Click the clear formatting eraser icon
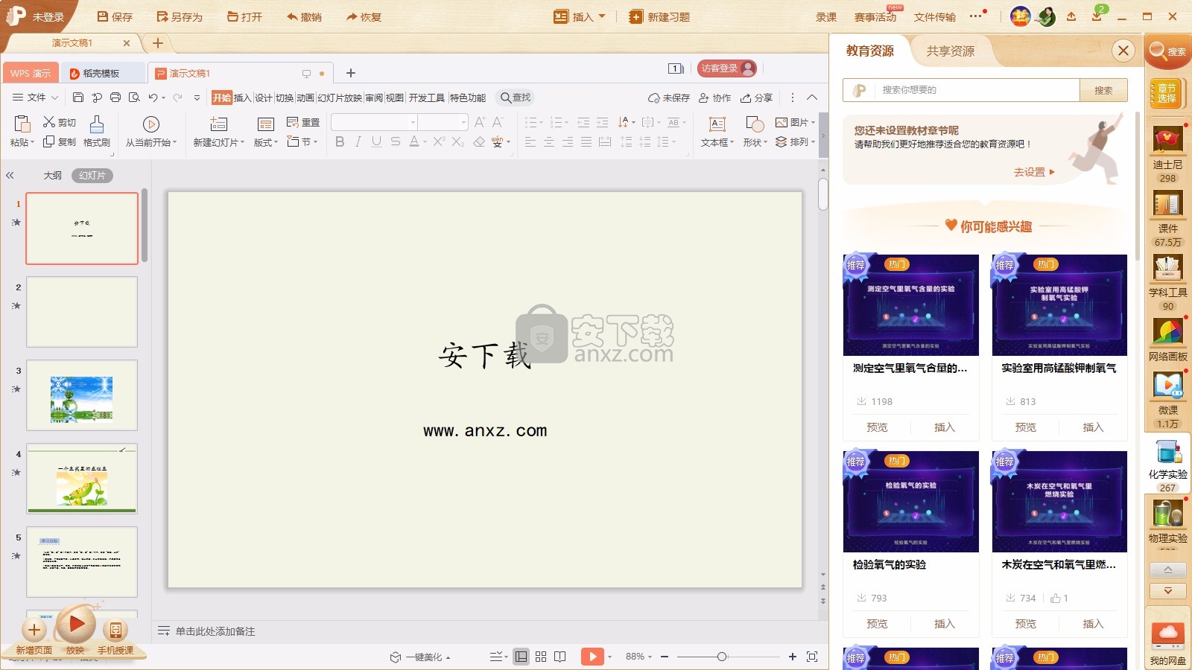This screenshot has height=670, width=1192. point(479,141)
